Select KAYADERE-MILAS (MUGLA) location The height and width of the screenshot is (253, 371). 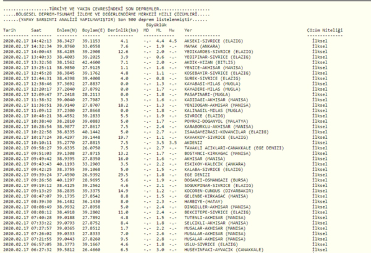pos(213,89)
